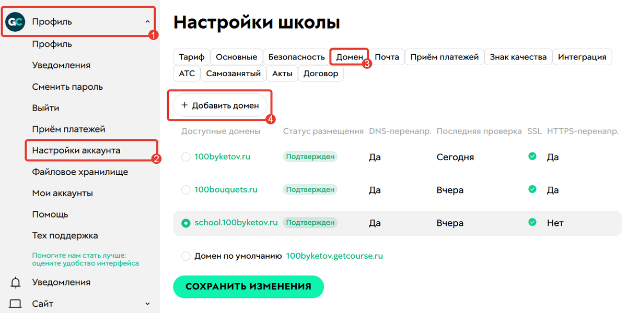Select the 100bouquets.ru domain radio button
The image size is (627, 313).
185,190
